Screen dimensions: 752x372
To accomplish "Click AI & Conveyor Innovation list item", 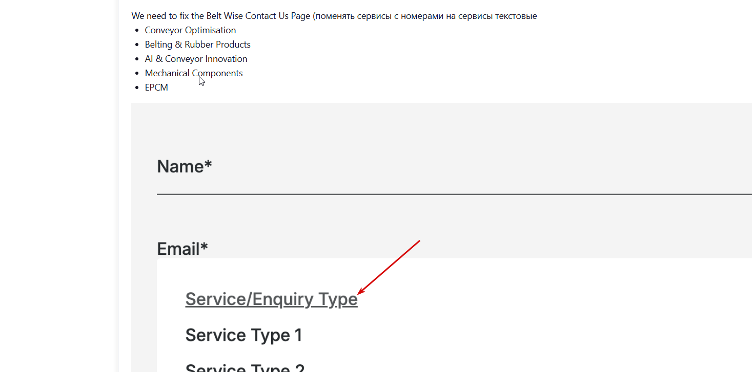I will (x=196, y=59).
